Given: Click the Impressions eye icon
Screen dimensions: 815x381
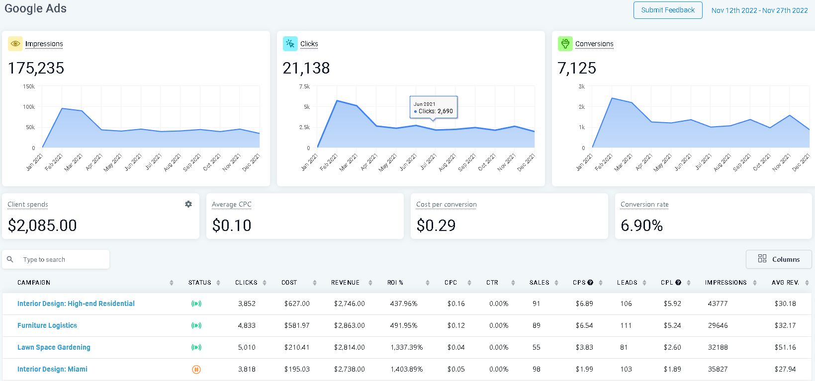Looking at the screenshot, I should point(15,44).
